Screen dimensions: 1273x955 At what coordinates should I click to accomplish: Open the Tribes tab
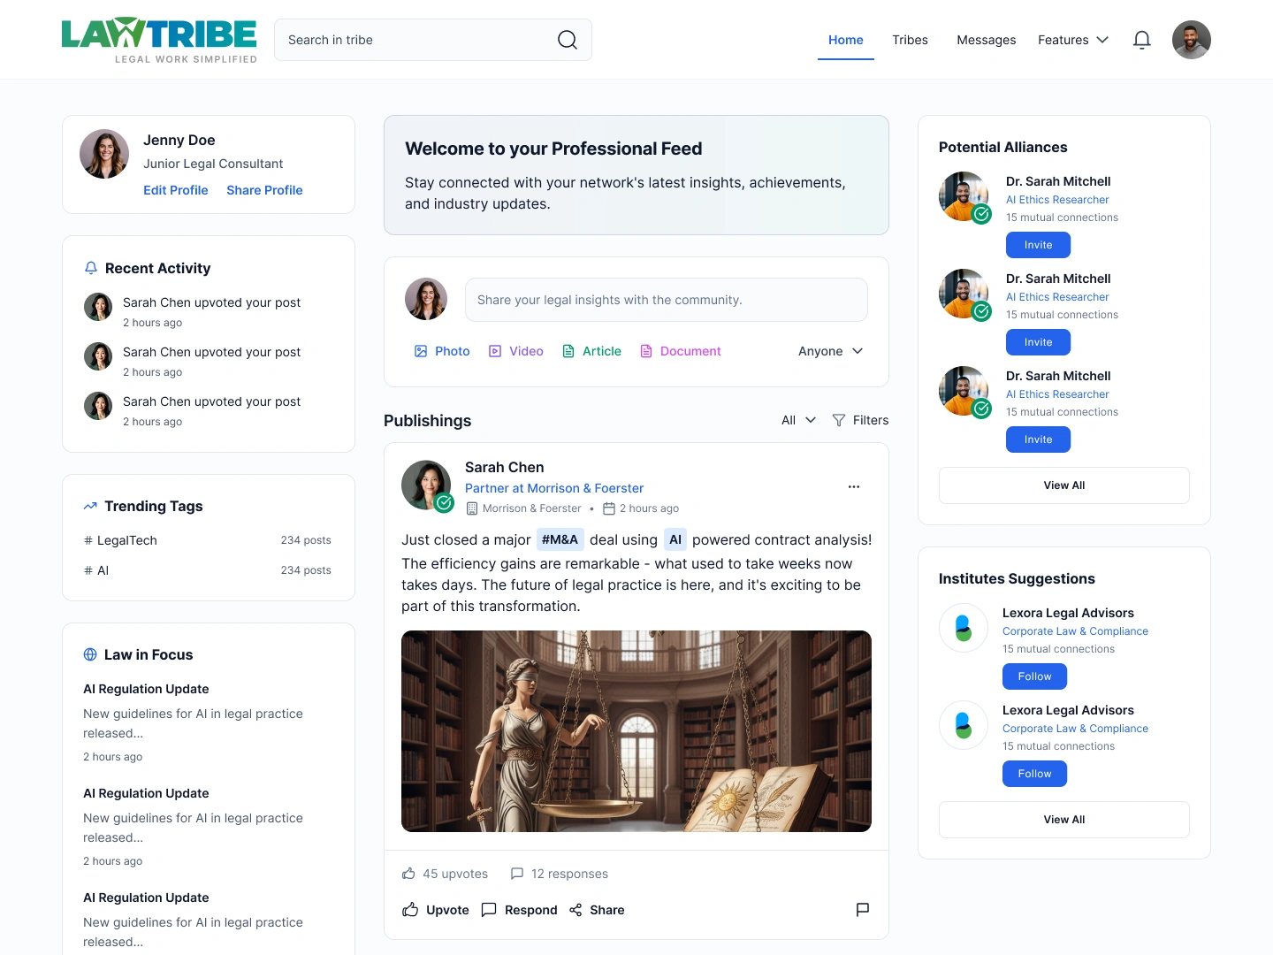coord(910,40)
